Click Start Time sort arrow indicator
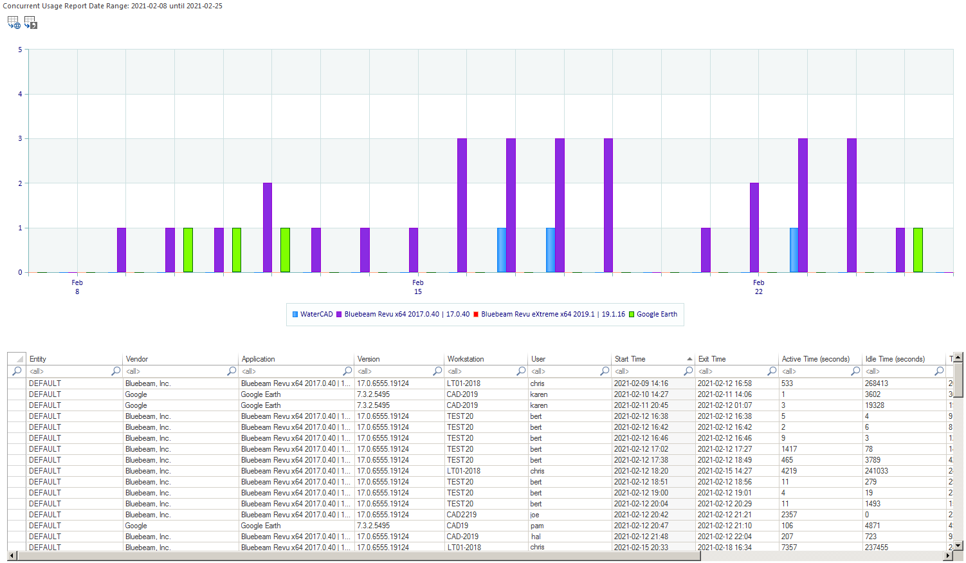Image resolution: width=966 pixels, height=563 pixels. point(689,359)
